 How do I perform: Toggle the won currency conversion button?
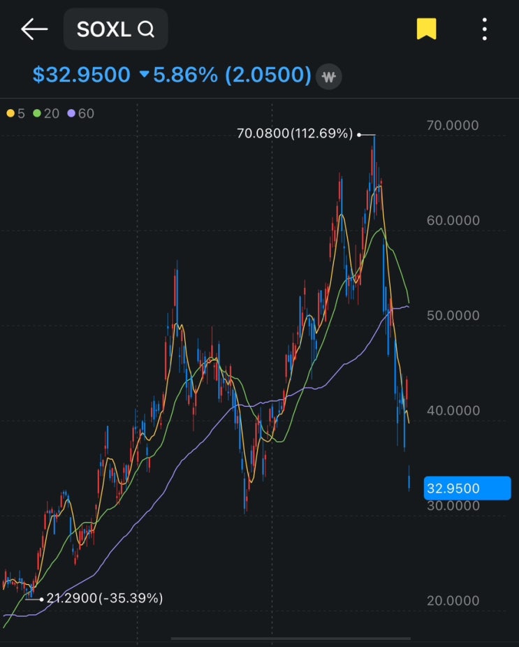point(329,76)
